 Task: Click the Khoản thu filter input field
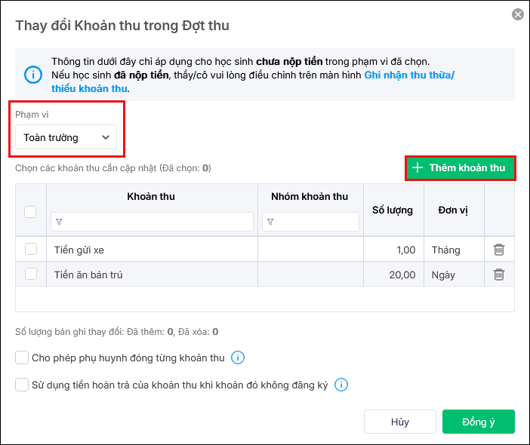coord(157,222)
